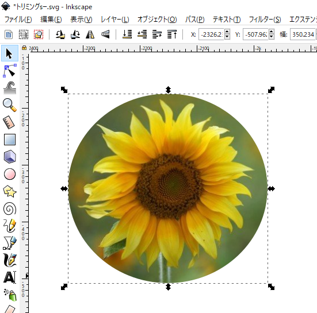Open the 表示(V) menu

pyautogui.click(x=81, y=20)
